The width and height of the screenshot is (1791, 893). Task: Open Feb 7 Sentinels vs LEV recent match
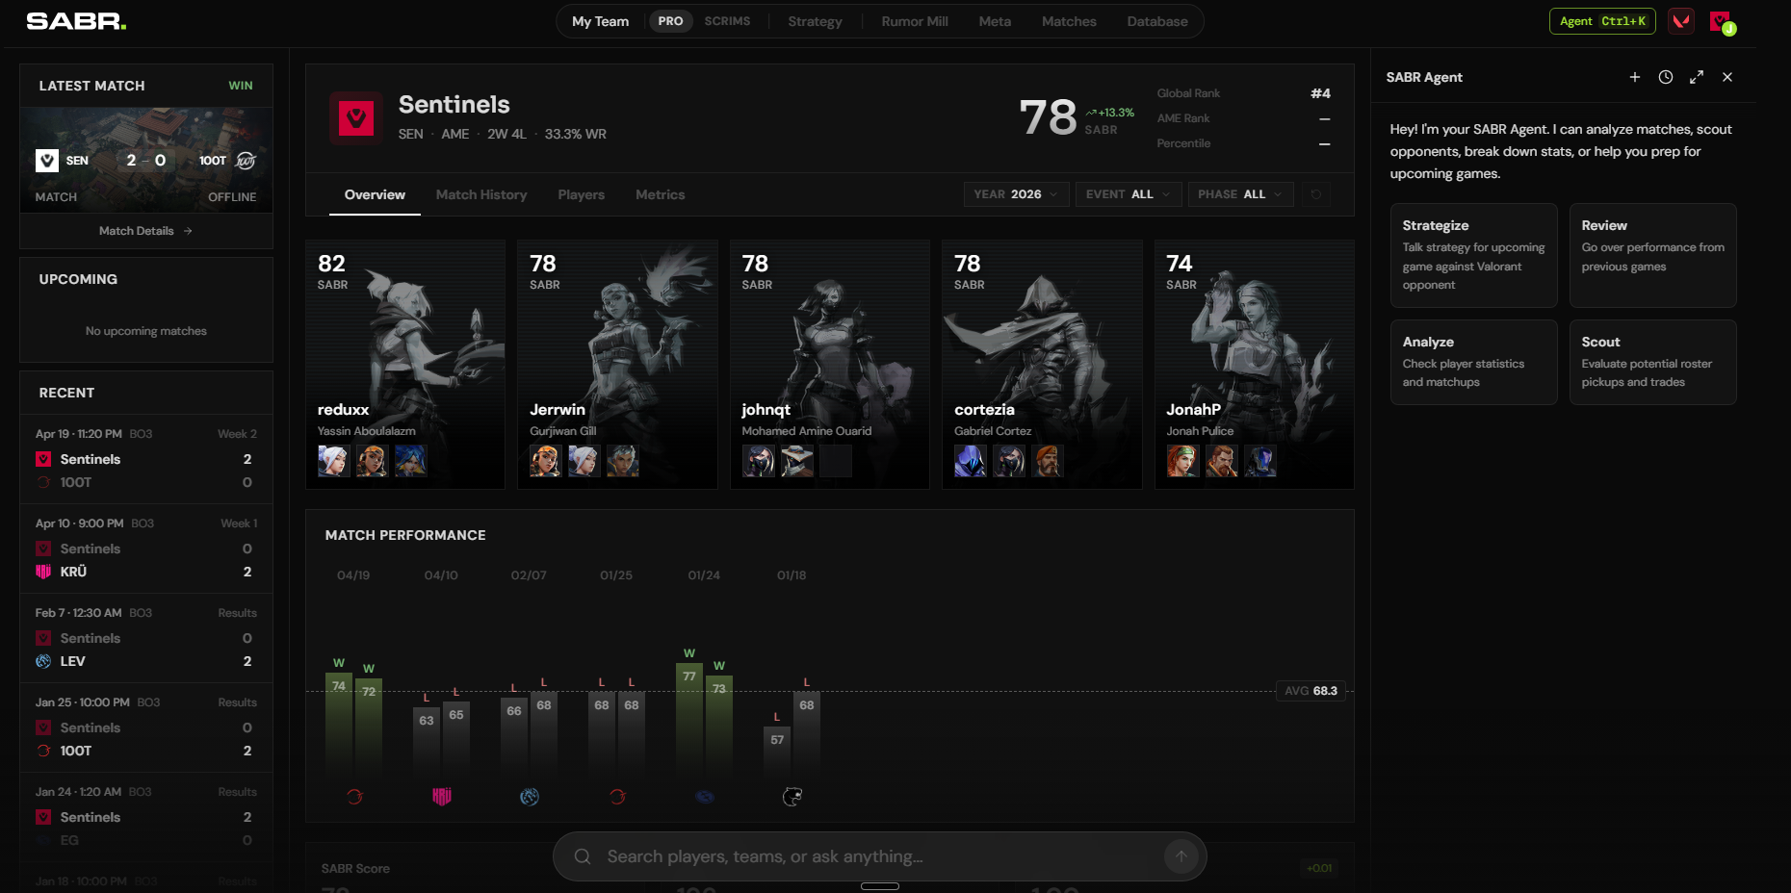click(x=146, y=638)
